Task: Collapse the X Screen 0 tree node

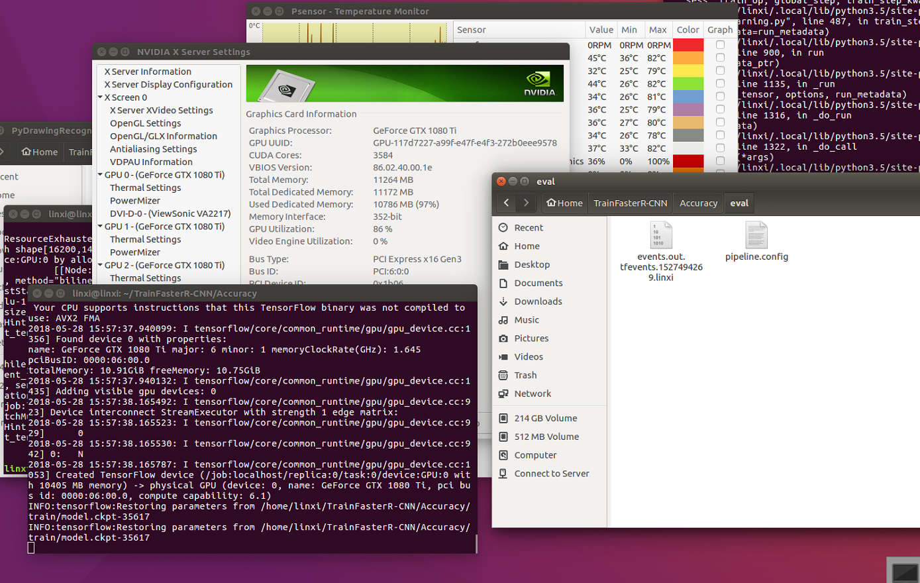Action: pyautogui.click(x=100, y=97)
